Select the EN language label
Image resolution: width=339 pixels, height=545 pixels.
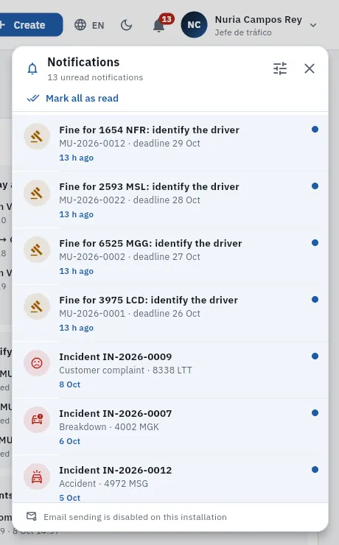coord(98,25)
